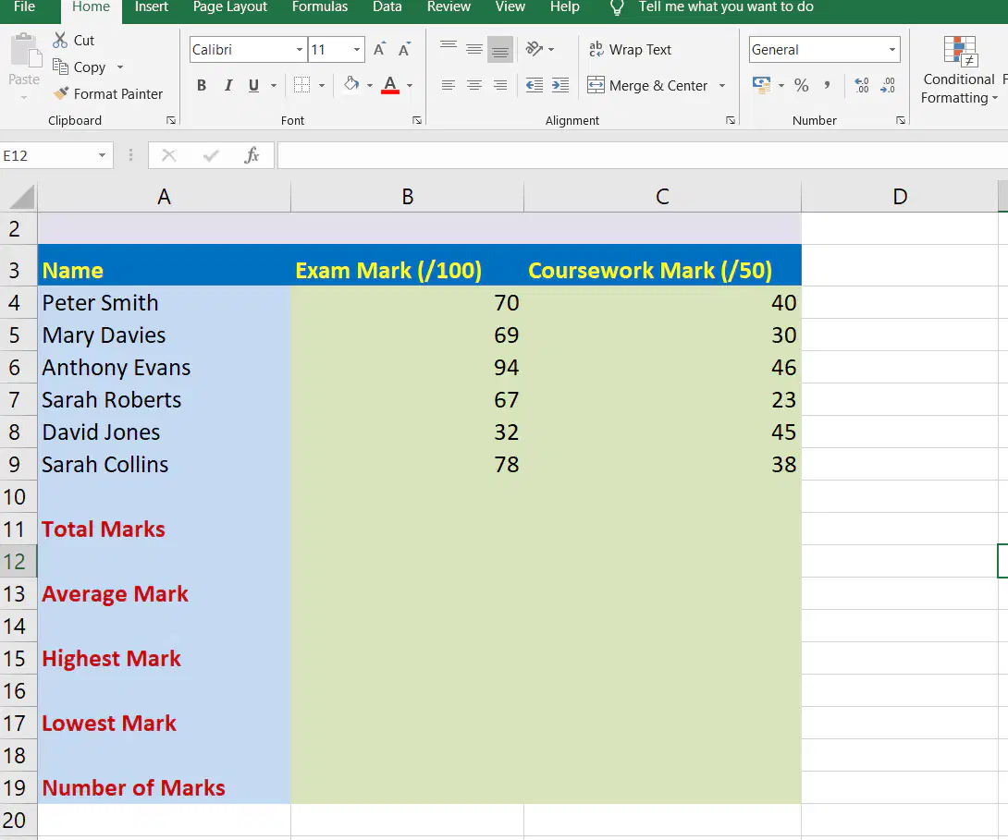Viewport: 1008px width, 840px height.
Task: Switch to the Data tab
Action: point(387,7)
